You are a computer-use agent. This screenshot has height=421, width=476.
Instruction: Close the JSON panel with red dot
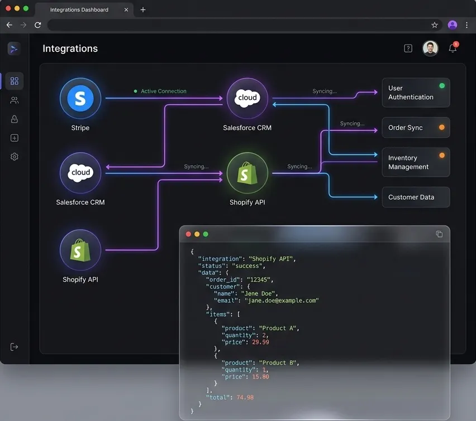(188, 234)
